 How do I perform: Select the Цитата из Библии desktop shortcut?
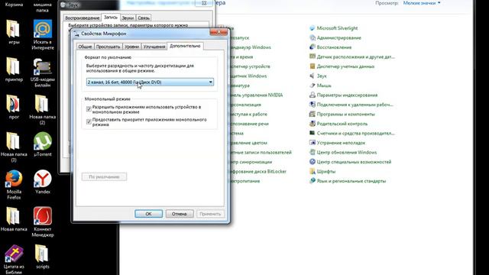(14, 260)
